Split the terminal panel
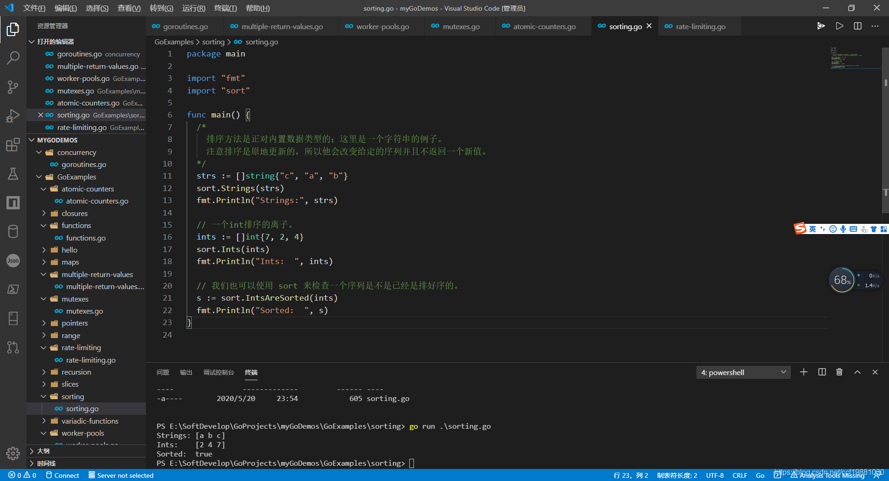The width and height of the screenshot is (889, 481). point(822,372)
